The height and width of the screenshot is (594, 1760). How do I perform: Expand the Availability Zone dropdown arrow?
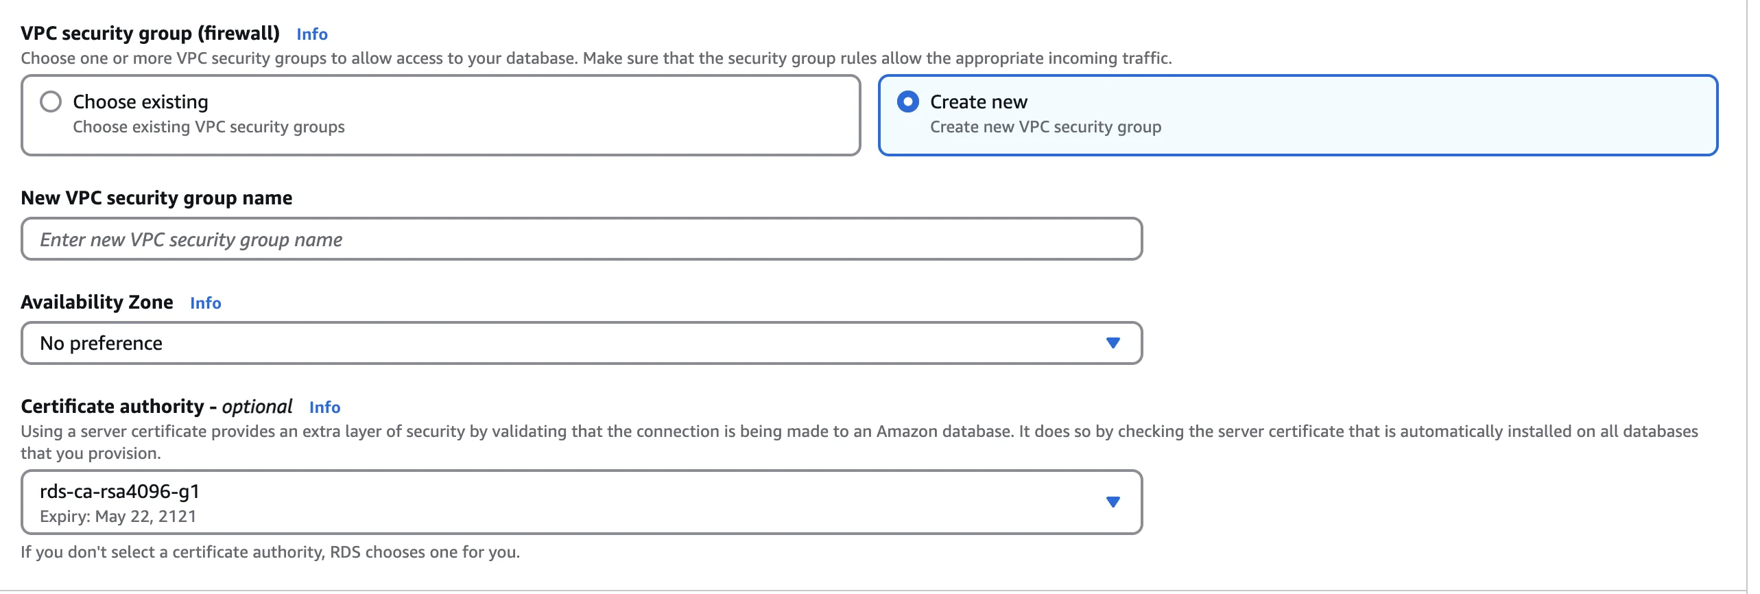click(x=1113, y=343)
